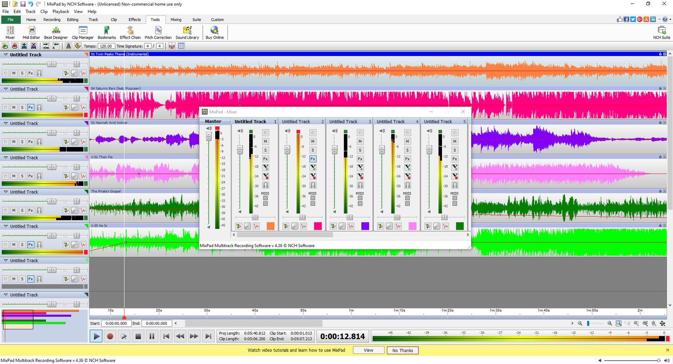Screen dimensions: 673x364
Task: Open the File menu button in the ribbon
Action: pyautogui.click(x=10, y=20)
